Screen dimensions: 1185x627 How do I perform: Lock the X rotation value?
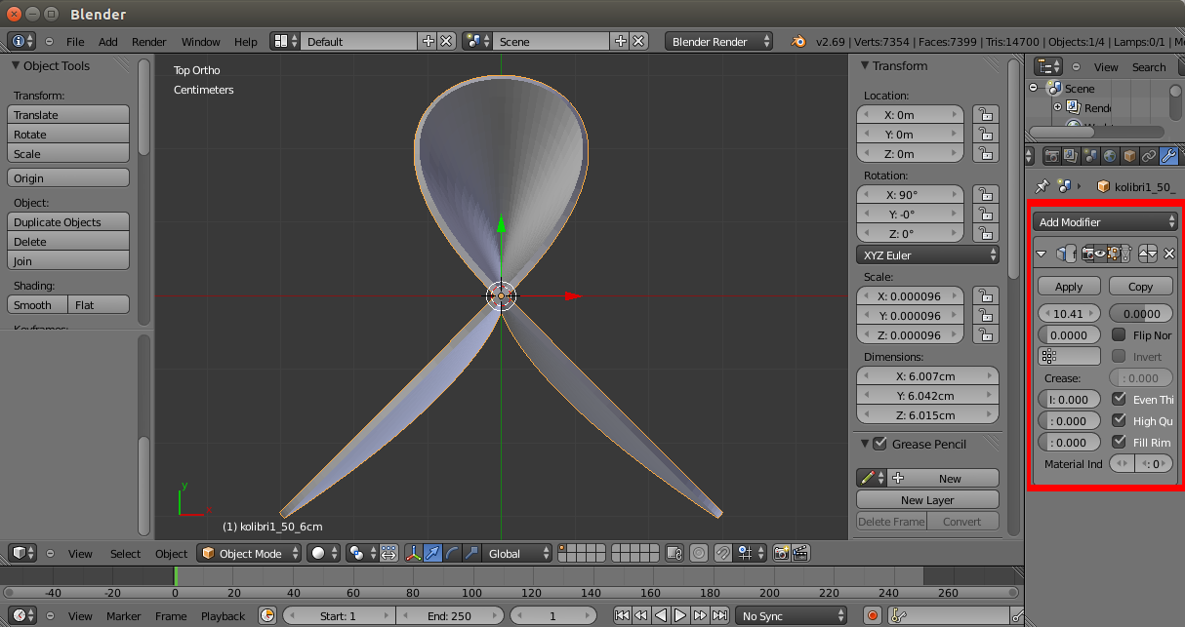tap(986, 195)
